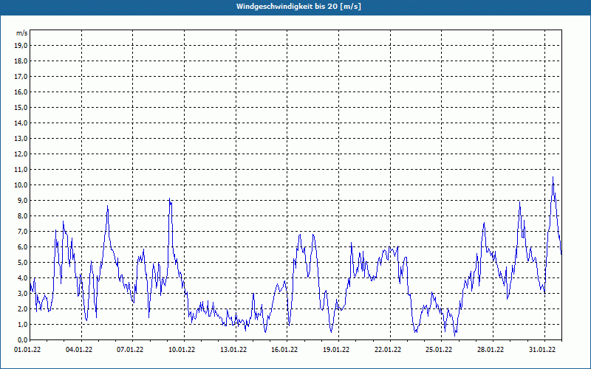Click the wind peak just before 10.01.22
591x369 pixels.
[x=170, y=199]
